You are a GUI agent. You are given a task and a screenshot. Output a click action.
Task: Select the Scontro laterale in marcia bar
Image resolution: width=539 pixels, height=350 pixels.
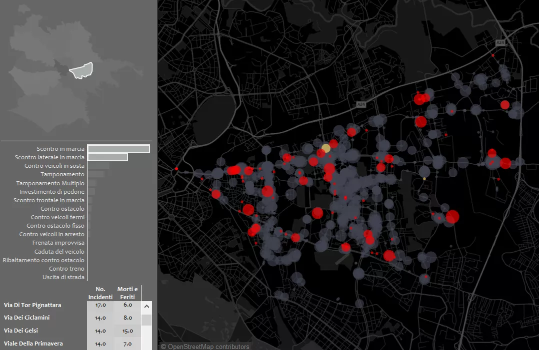[107, 157]
